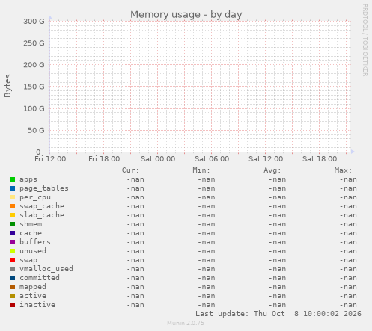Click the green apps legend swatch
This screenshot has width=372, height=331.
pos(13,179)
